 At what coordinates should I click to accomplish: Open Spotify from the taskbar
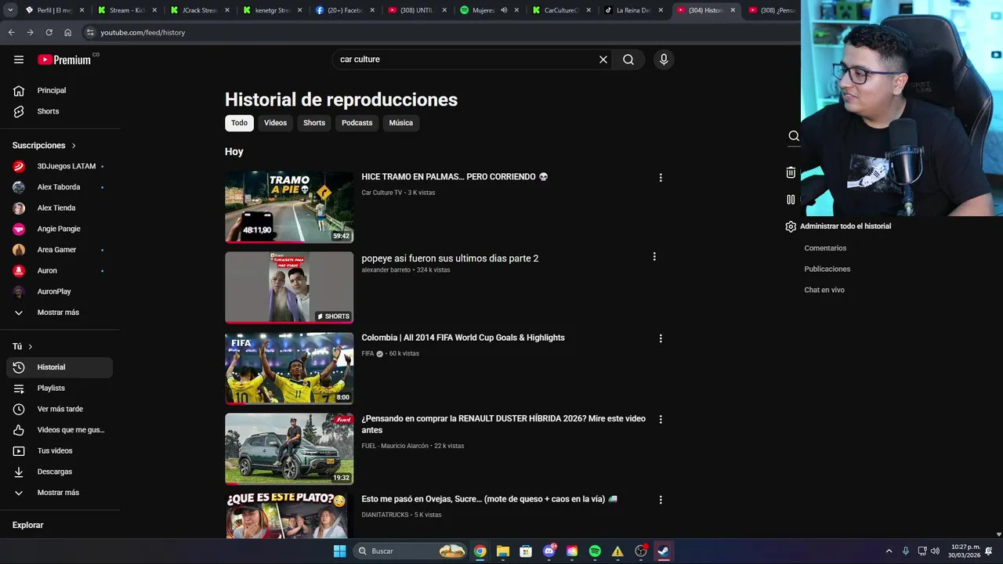(595, 551)
